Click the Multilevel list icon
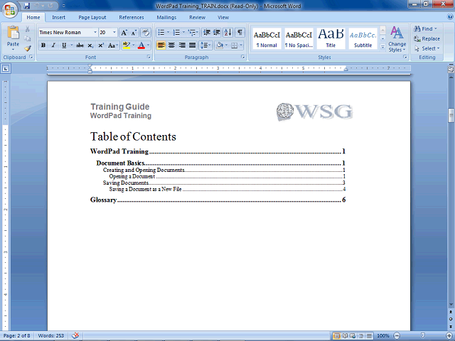The image size is (455, 341). (x=192, y=33)
